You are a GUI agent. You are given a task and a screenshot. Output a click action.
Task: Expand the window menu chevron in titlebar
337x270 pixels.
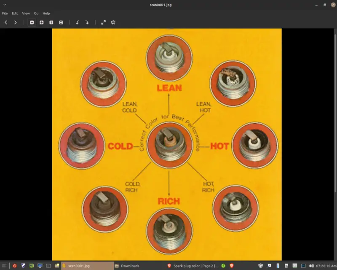(4, 4)
